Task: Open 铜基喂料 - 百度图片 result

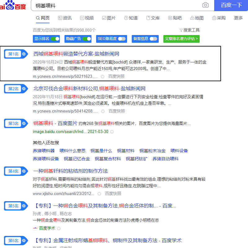Action: (x=55, y=123)
